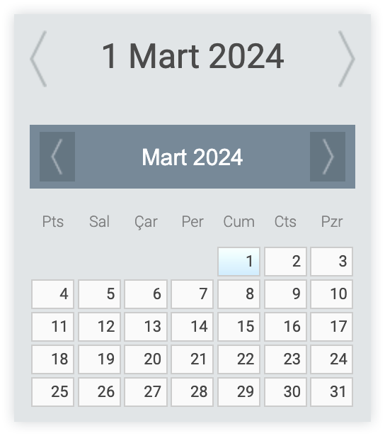Click the 1 Mart 2024 date heading

192,57
